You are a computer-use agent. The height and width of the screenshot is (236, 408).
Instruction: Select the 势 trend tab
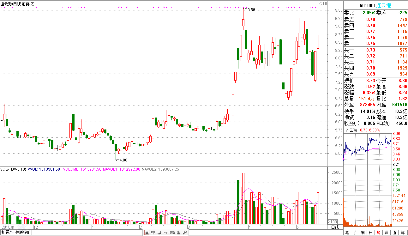click(378, 233)
